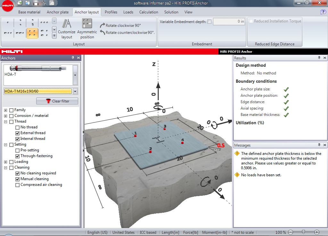The height and width of the screenshot is (236, 328).
Task: Expand the Family tree node
Action: click(x=6, y=110)
